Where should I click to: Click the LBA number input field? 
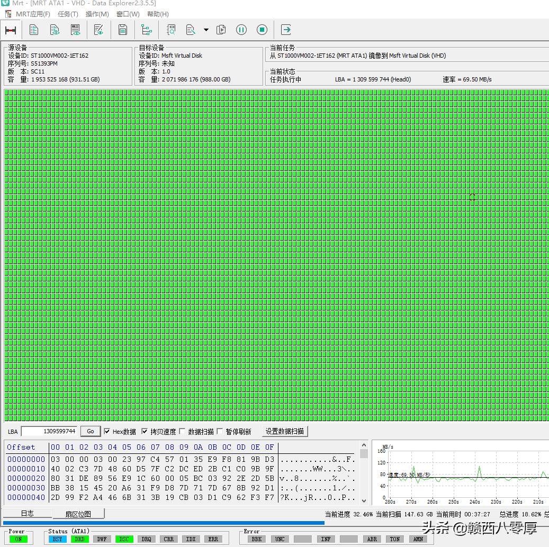[50, 431]
